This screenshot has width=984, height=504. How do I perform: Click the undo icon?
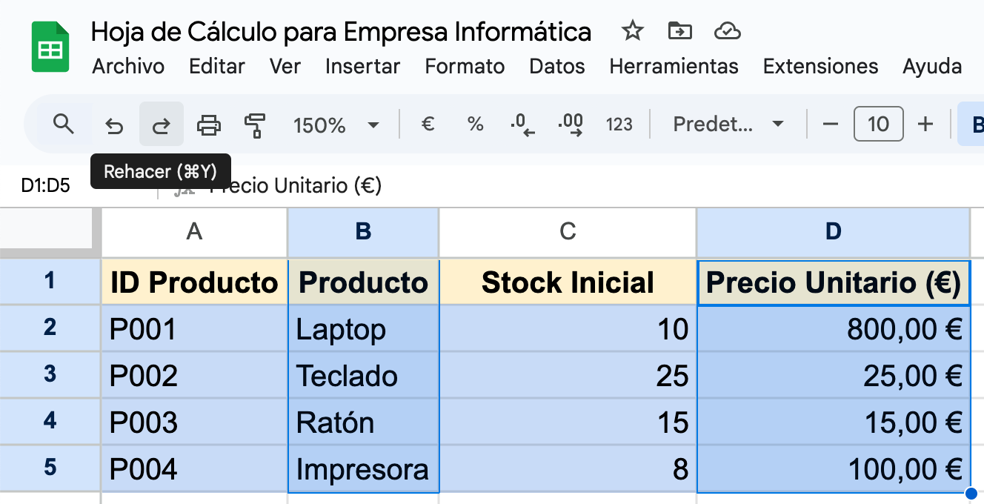tap(113, 124)
